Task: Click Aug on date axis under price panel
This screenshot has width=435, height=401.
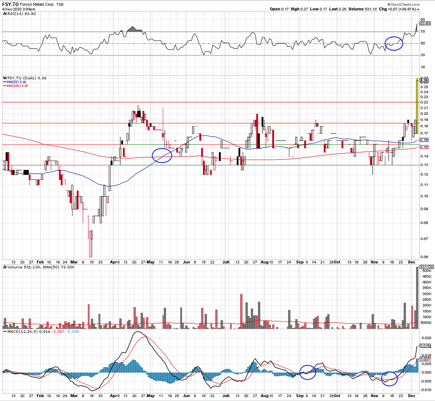Action: coord(265,262)
